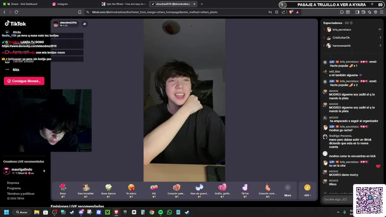Expand the More gifts chevron
Screen dimensions: 386x217
point(288,187)
